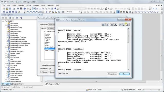
Task: Click the print icon in the preview dialog
Action: (107, 25)
